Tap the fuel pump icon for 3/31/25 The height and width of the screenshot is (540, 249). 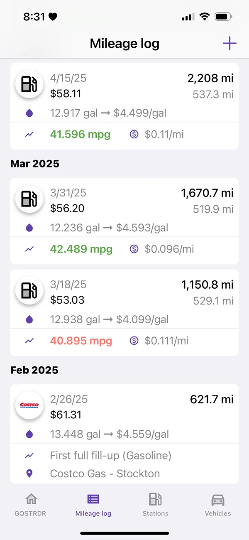click(29, 199)
